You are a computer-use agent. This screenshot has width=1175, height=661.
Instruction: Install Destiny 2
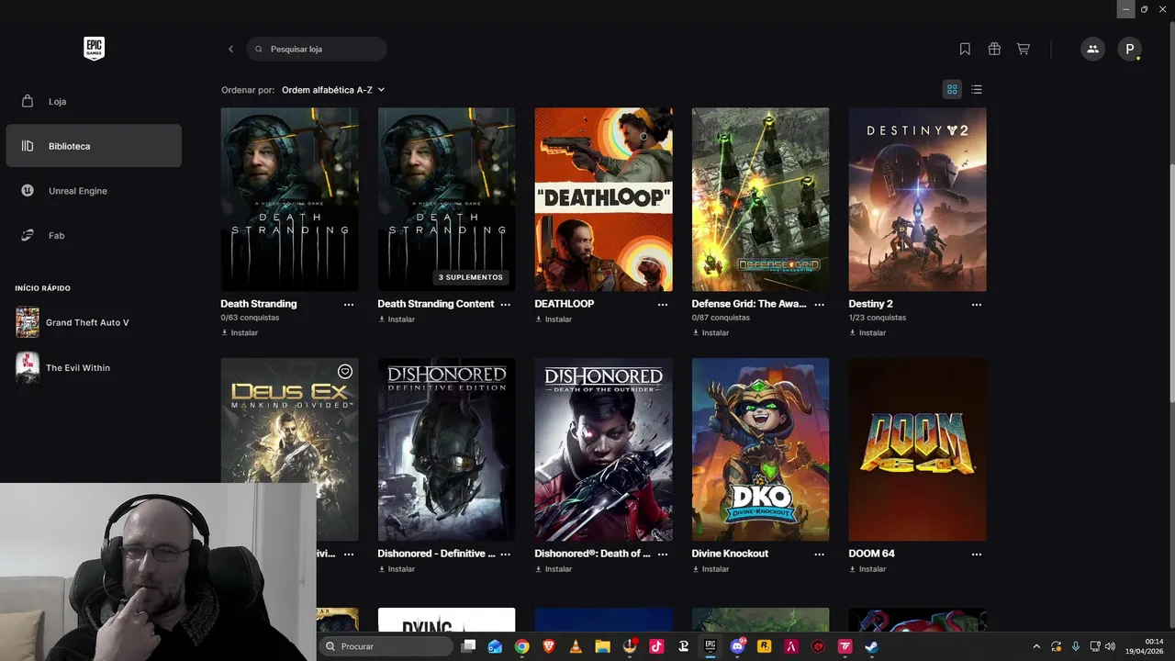tap(867, 332)
